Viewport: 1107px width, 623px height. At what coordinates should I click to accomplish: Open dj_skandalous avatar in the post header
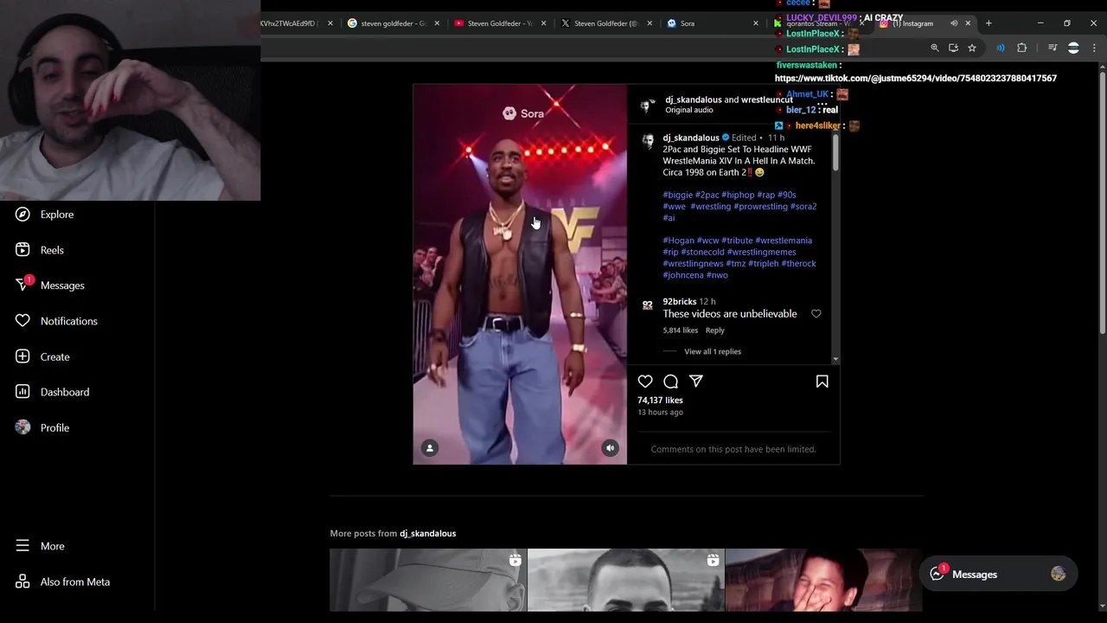647,106
